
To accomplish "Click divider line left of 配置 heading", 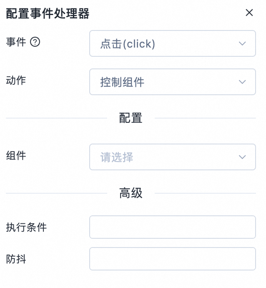I will click(57, 118).
